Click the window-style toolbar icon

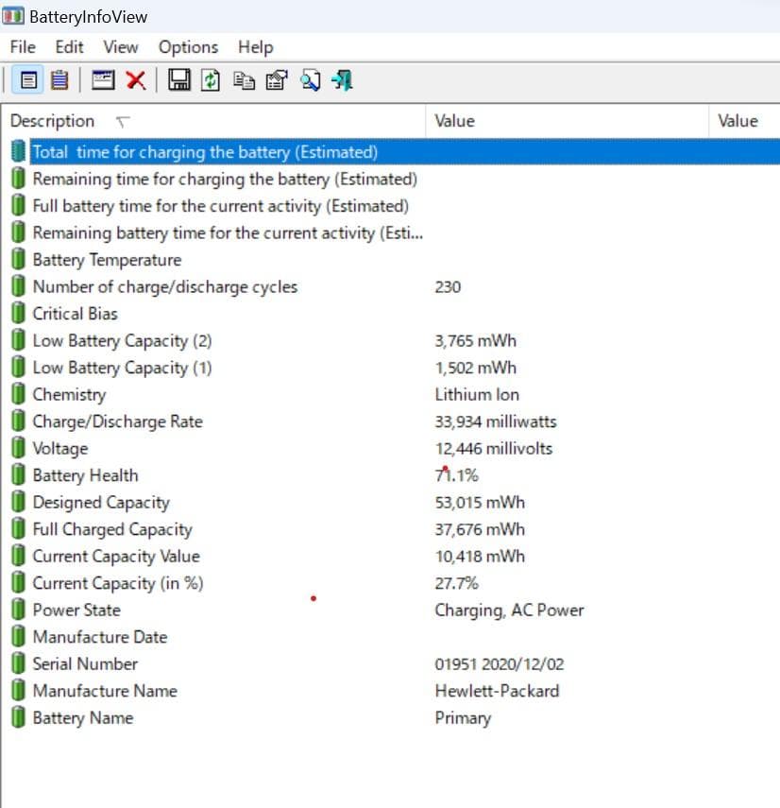[103, 81]
